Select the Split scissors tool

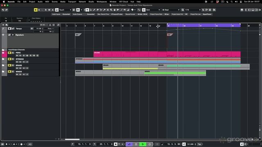coord(101,10)
